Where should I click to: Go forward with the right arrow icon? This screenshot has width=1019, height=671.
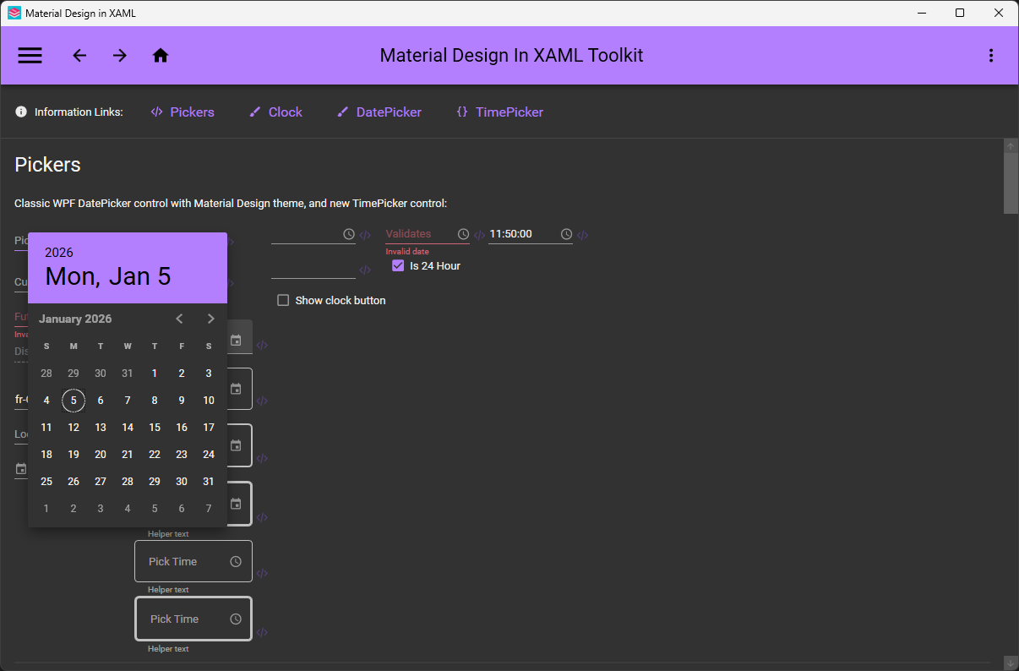click(x=120, y=56)
